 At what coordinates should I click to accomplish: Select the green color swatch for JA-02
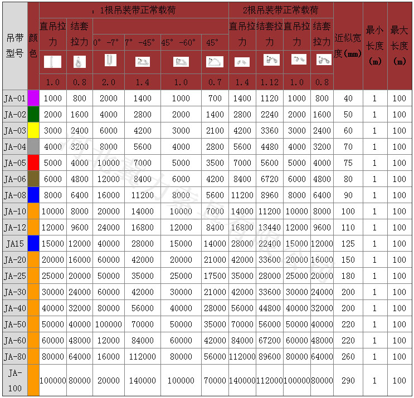tap(33, 115)
